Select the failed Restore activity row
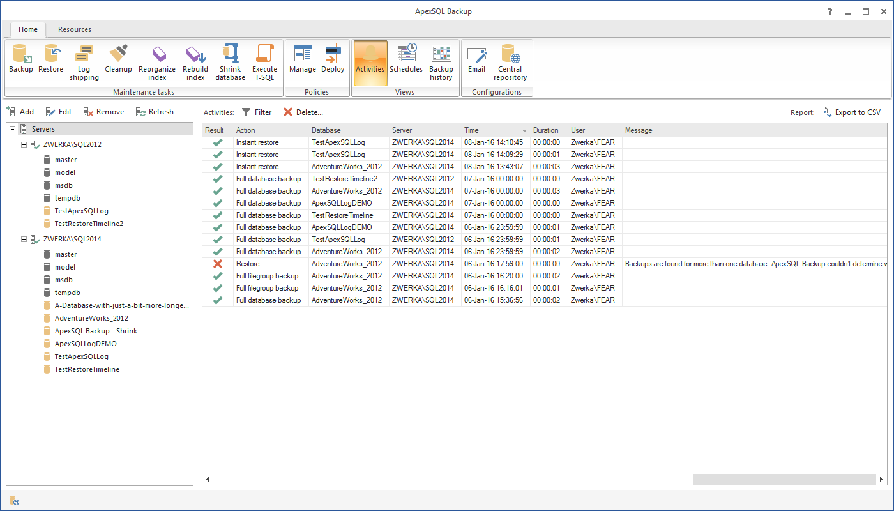The width and height of the screenshot is (894, 511). pyautogui.click(x=545, y=264)
